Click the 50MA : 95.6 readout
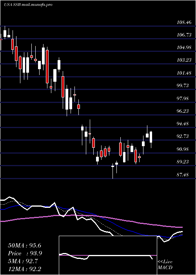The image size is (196, 275). tap(24, 246)
